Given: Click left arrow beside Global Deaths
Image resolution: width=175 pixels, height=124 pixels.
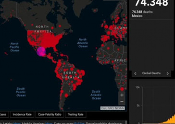Looking at the screenshot, I should (x=134, y=73).
